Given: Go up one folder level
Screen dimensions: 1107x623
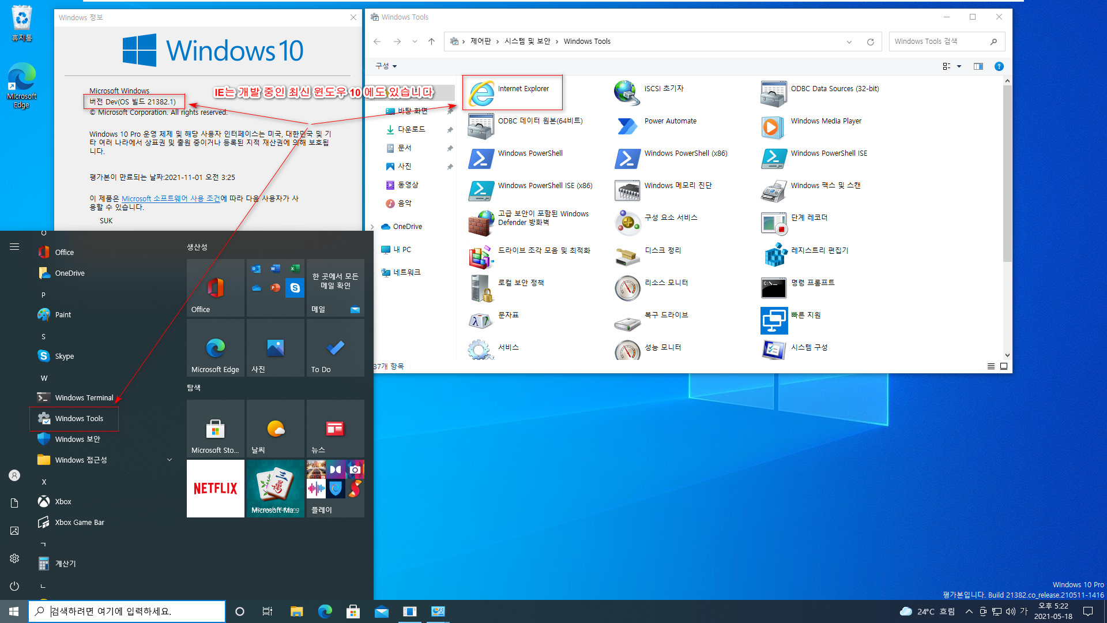Looking at the screenshot, I should 431,42.
